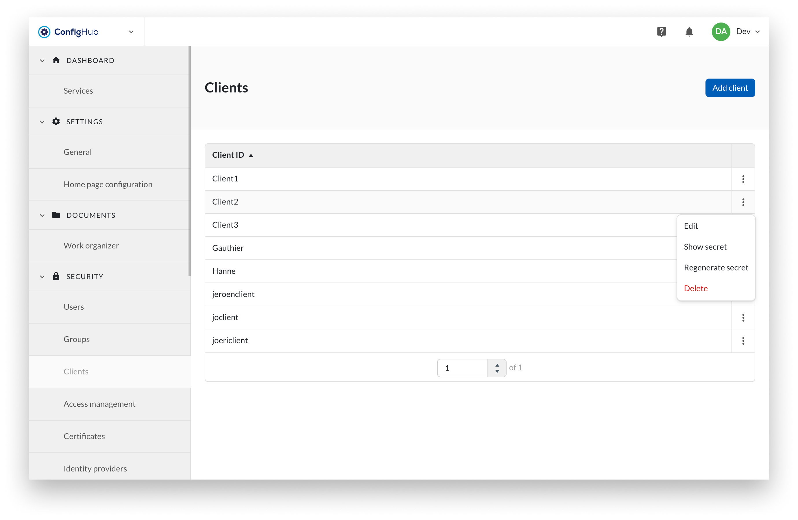Click the ConfigHub logo icon

coord(44,32)
